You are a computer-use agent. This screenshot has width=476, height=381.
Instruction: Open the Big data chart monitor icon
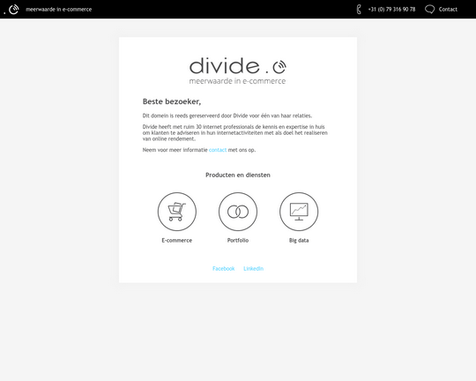(x=299, y=212)
